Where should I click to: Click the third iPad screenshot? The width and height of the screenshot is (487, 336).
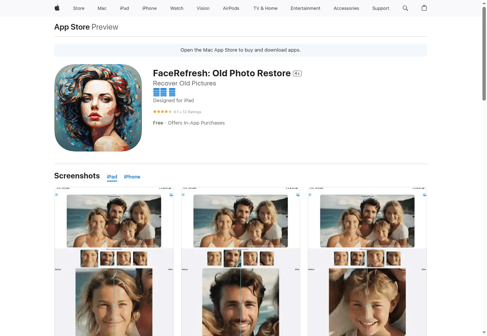pyautogui.click(x=367, y=262)
